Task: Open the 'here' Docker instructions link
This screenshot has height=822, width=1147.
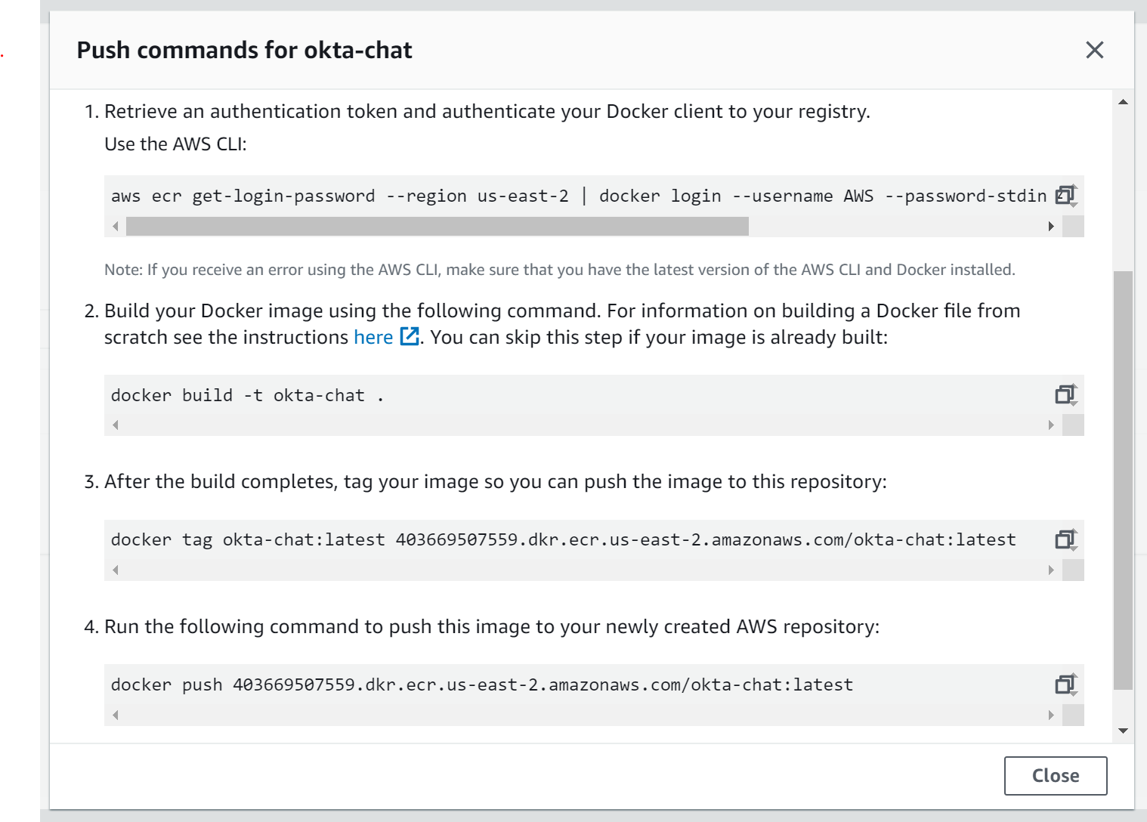Action: point(373,337)
